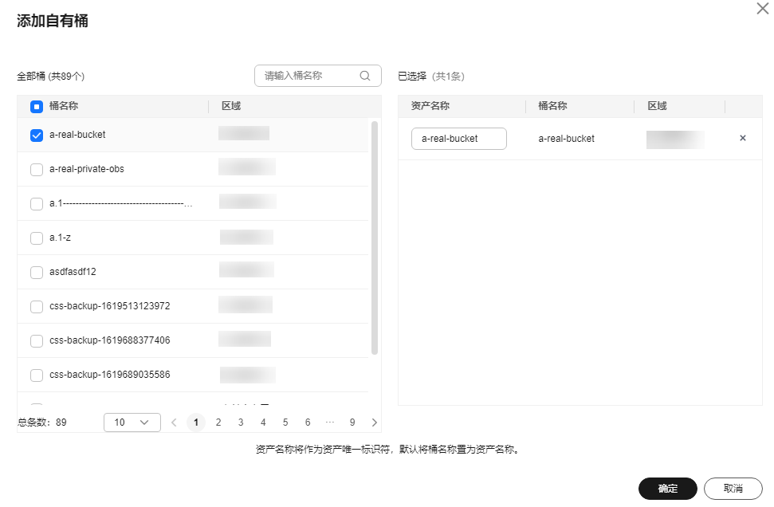
Task: Click the 总条数: 89 total count text
Action: 42,422
